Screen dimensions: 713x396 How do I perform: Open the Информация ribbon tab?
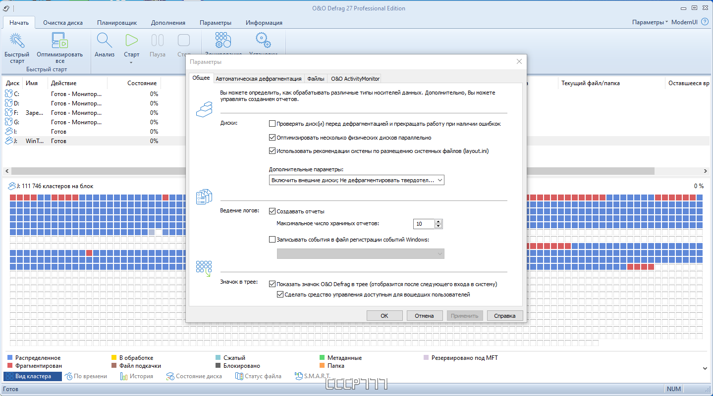pos(264,23)
